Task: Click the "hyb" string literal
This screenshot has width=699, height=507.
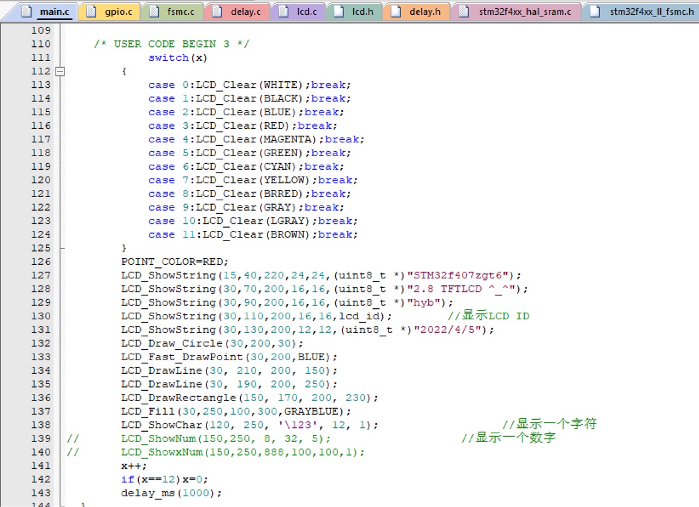Action: (424, 303)
